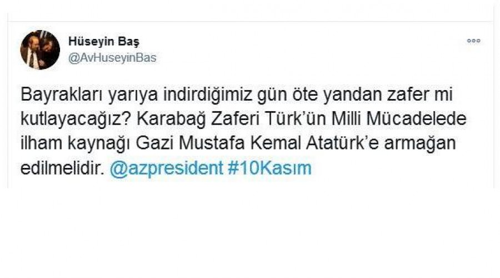Click the words "Milli Mücadelede" in the tweet
The width and height of the screenshot is (500, 278).
point(399,119)
